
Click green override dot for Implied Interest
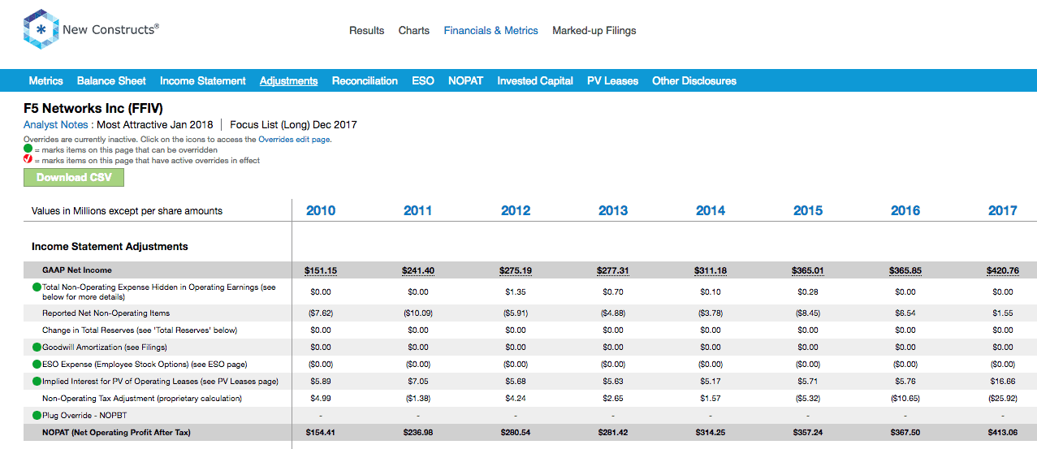point(37,381)
